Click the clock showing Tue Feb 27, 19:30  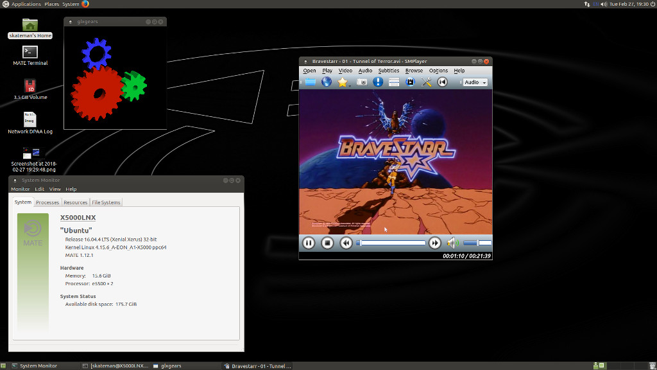pyautogui.click(x=629, y=4)
